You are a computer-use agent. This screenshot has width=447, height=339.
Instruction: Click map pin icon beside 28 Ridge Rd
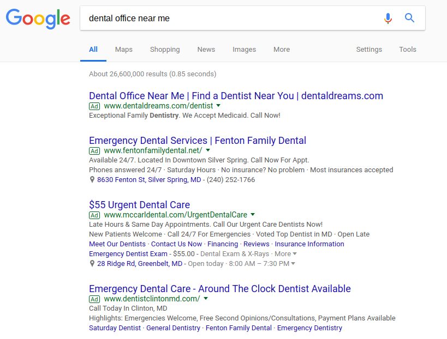point(92,264)
